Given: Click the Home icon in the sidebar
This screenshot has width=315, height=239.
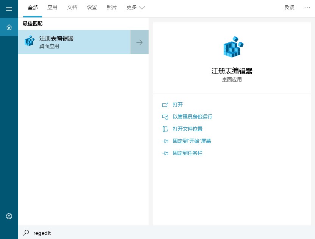Looking at the screenshot, I should click(x=9, y=27).
